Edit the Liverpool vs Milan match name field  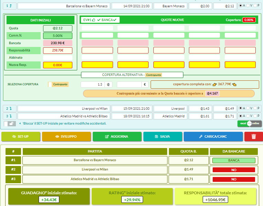tap(64, 109)
